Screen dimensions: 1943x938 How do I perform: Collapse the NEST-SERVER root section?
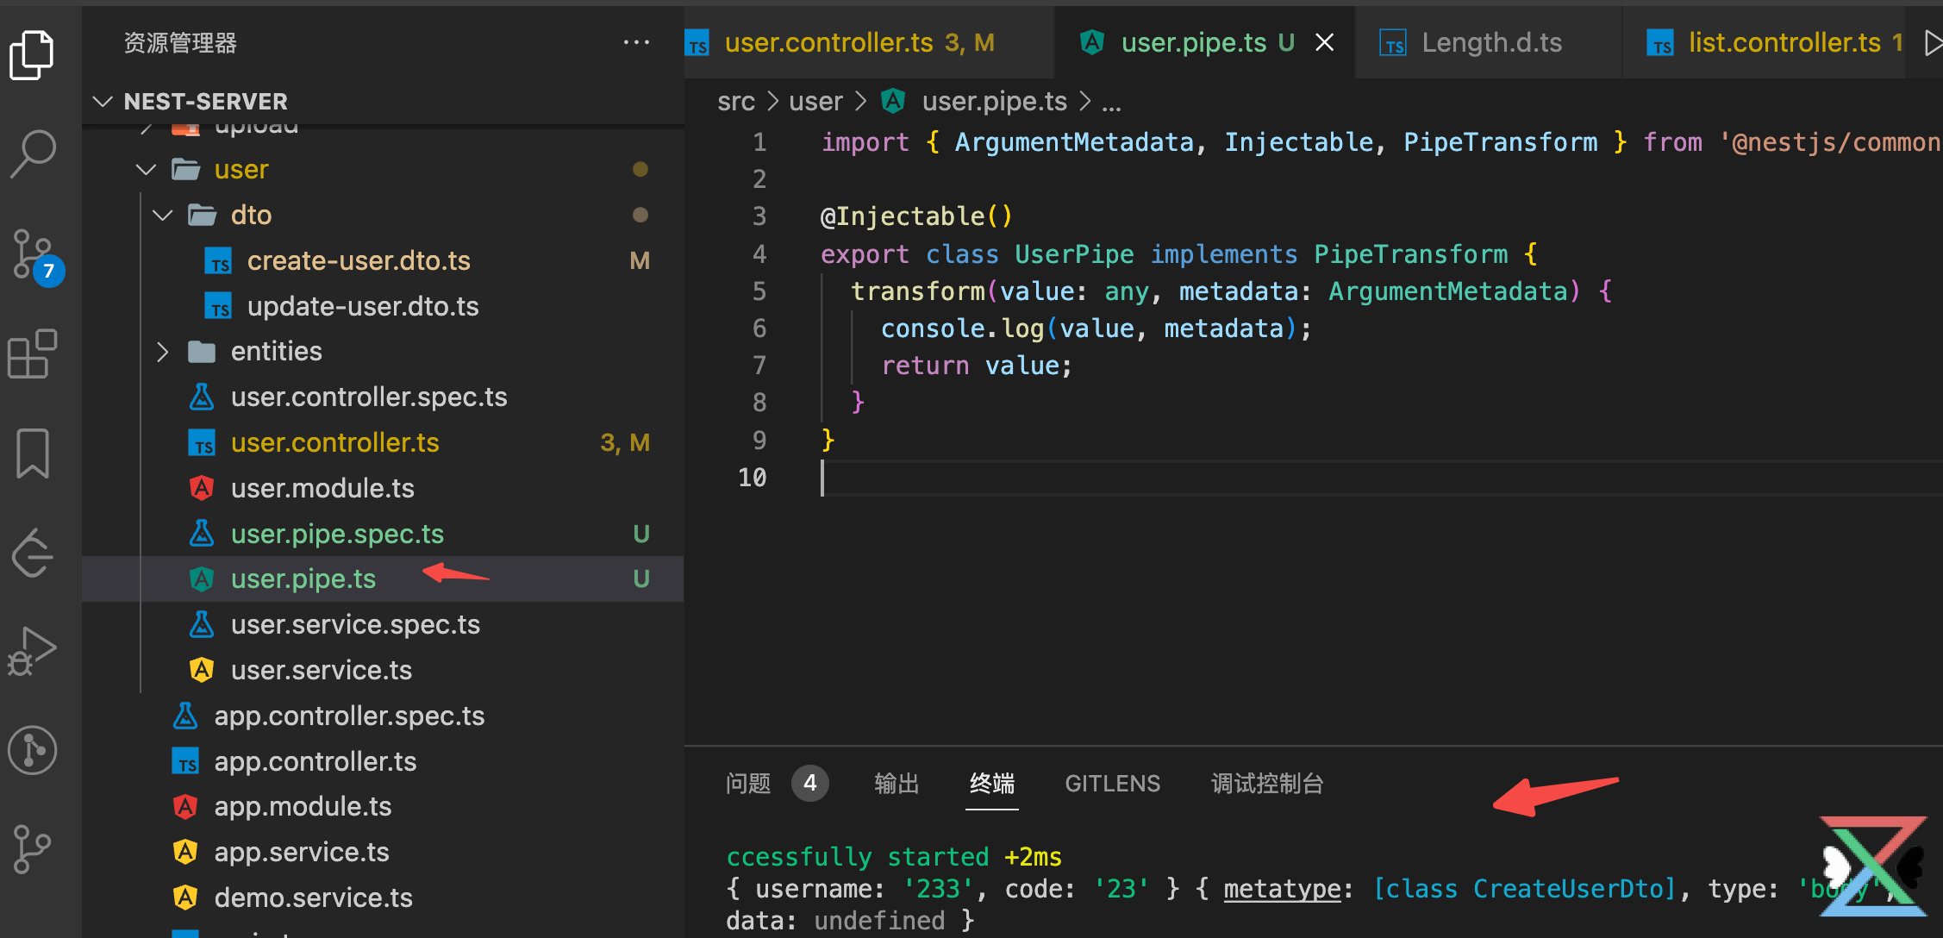(x=103, y=102)
